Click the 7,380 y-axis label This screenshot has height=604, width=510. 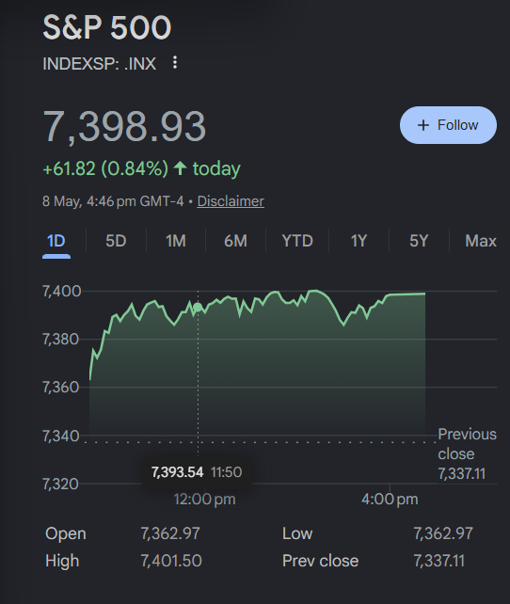(x=60, y=340)
